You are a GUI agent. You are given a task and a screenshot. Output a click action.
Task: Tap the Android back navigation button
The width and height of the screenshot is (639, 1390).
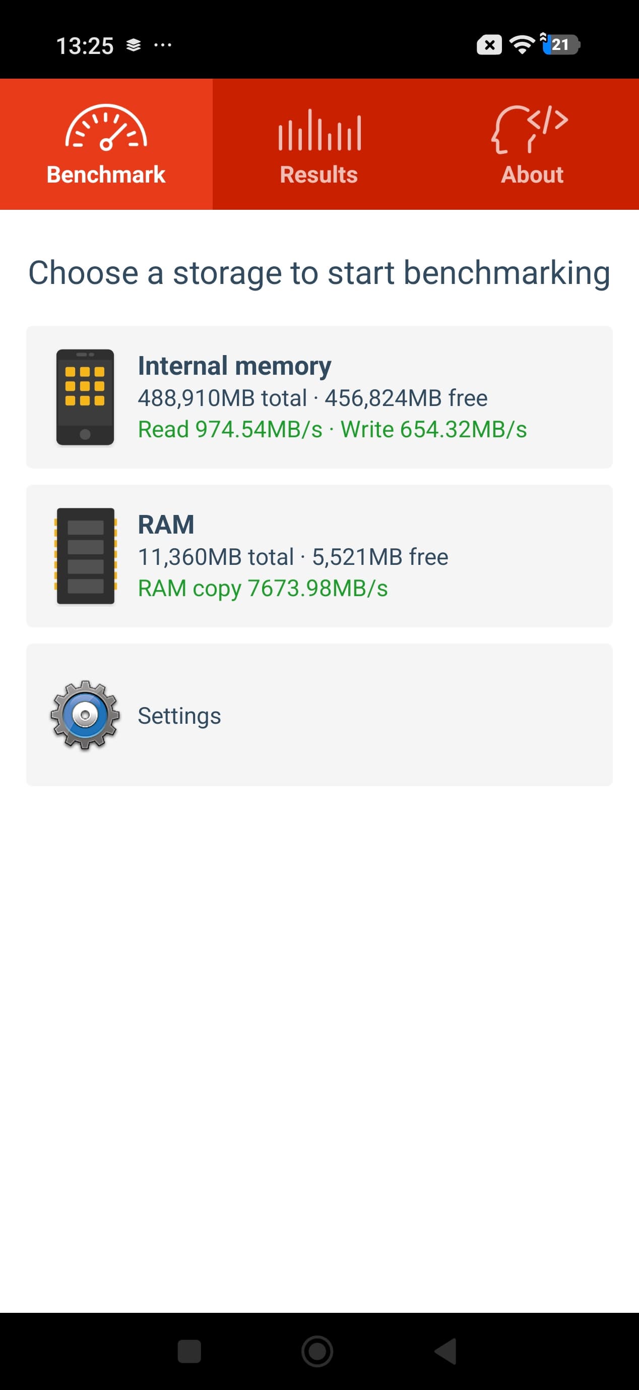446,1352
